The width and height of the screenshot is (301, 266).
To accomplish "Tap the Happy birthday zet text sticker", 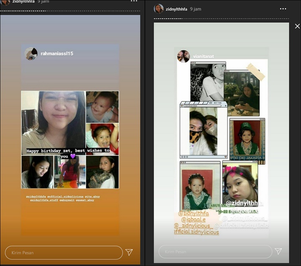I will tap(68, 153).
